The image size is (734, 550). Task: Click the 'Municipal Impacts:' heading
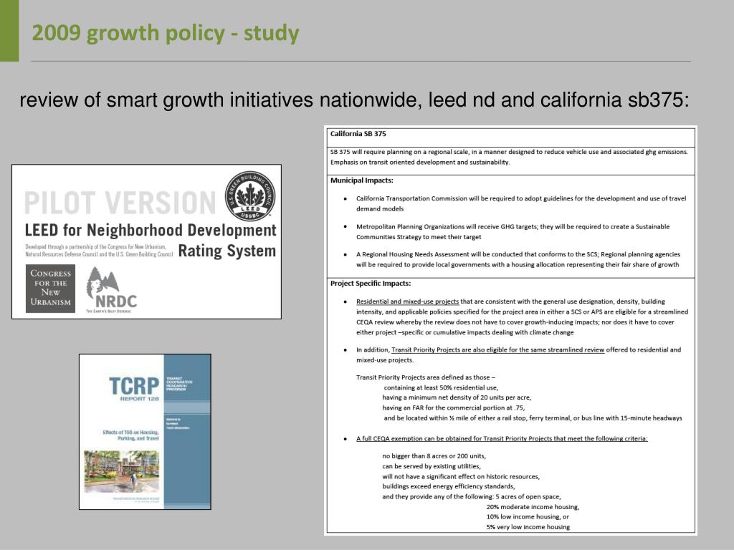[362, 180]
